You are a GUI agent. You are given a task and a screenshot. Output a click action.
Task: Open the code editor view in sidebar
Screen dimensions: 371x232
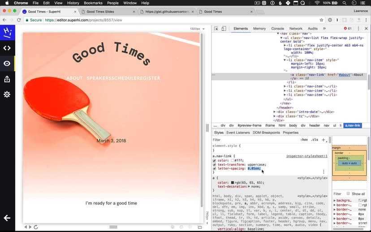pyautogui.click(x=7, y=48)
